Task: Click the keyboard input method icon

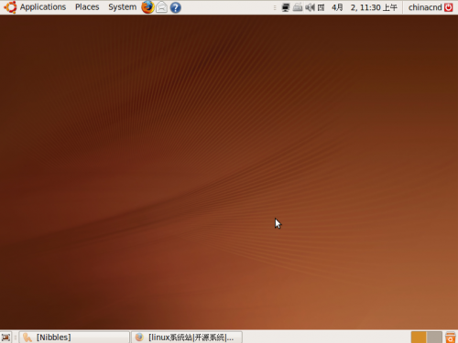Action: [x=298, y=7]
